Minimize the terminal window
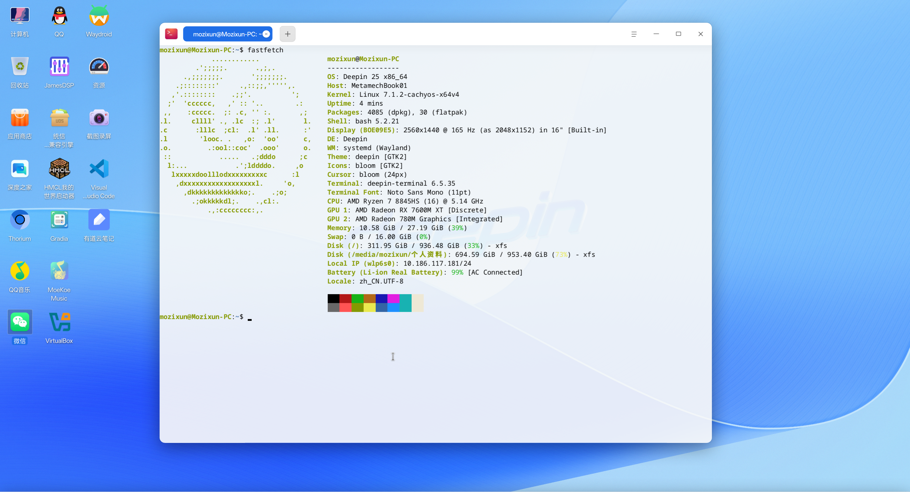 click(656, 34)
